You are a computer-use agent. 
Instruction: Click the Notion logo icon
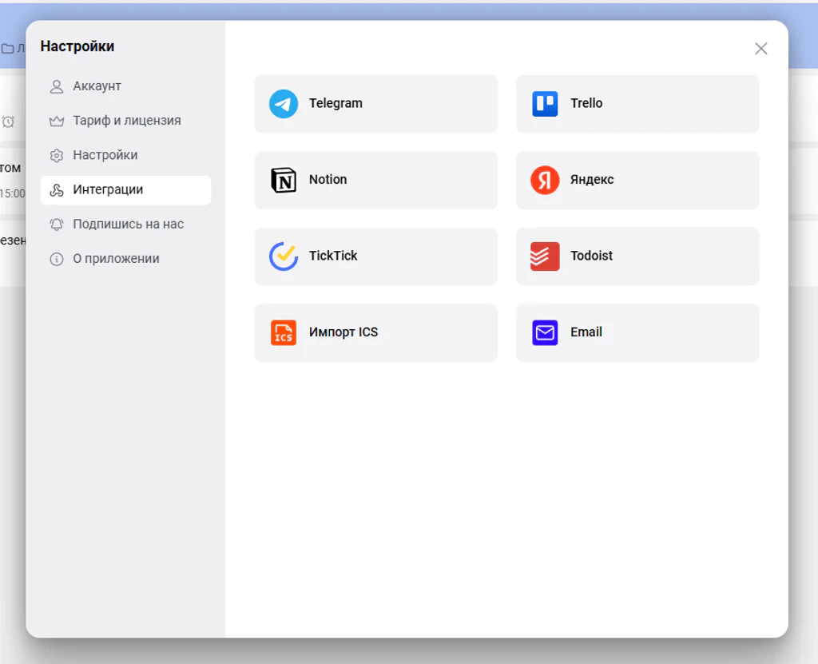click(x=284, y=180)
